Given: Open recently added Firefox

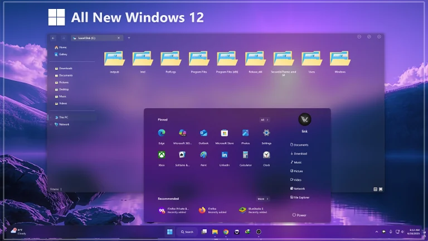Looking at the screenshot, I should coord(213,210).
